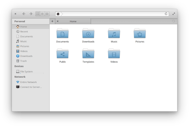Click the Templates folder name label
Screen dimensions: 189x126
point(88,62)
